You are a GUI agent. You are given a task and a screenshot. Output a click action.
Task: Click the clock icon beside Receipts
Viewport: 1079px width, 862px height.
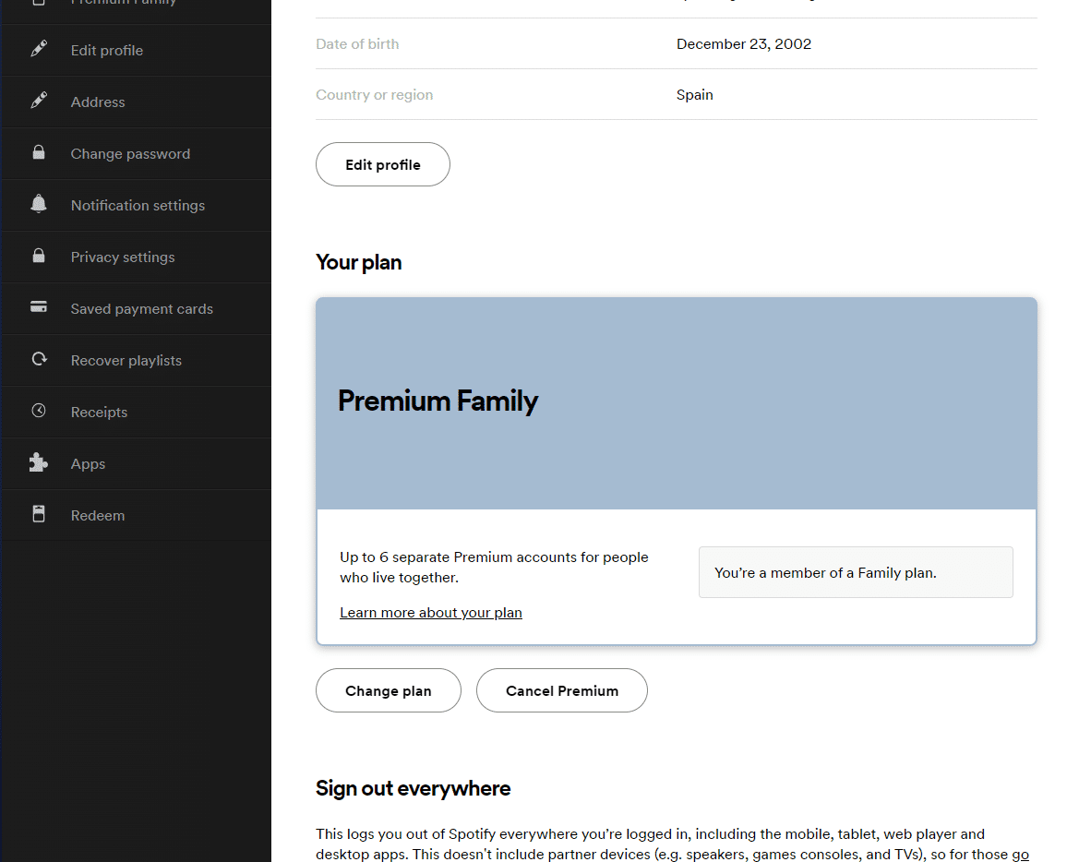click(39, 412)
